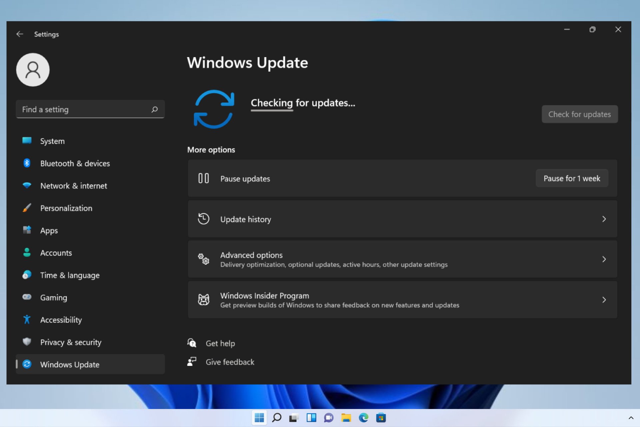
Task: Click Find a setting search field
Action: click(x=90, y=109)
